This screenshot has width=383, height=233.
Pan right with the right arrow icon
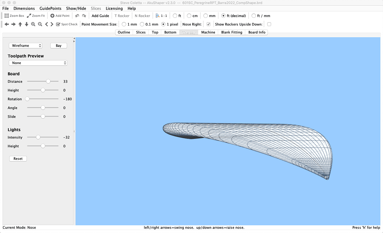pos(13,24)
